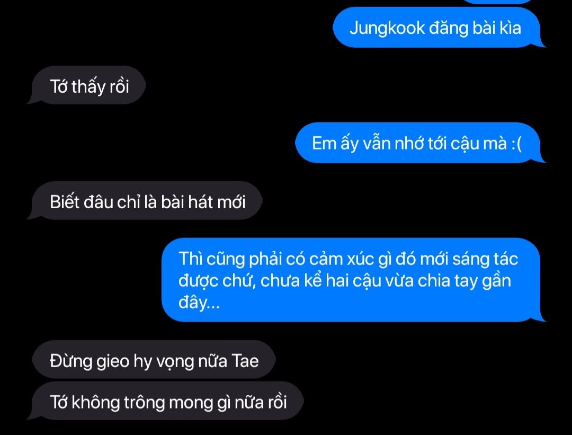Click the word "đây..." on the last line of long bubble
The height and width of the screenshot is (435, 572).
pyautogui.click(x=199, y=303)
